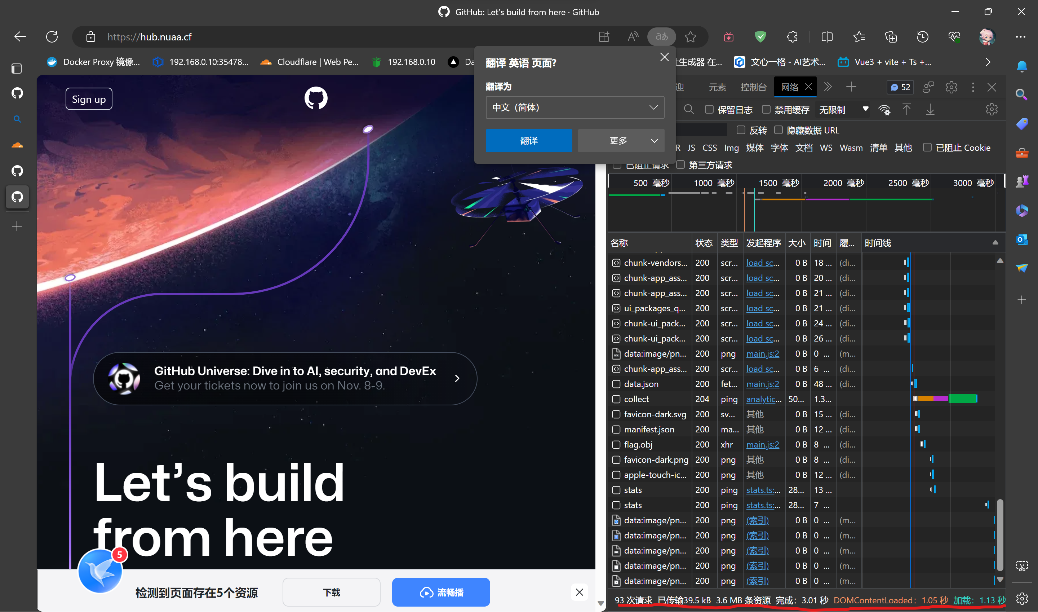The width and height of the screenshot is (1038, 612).
Task: Open the split screen browser icon
Action: point(826,37)
